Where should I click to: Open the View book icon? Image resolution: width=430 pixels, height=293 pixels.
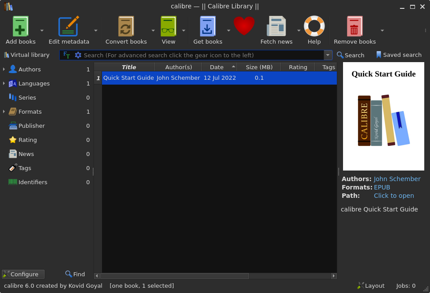click(168, 27)
